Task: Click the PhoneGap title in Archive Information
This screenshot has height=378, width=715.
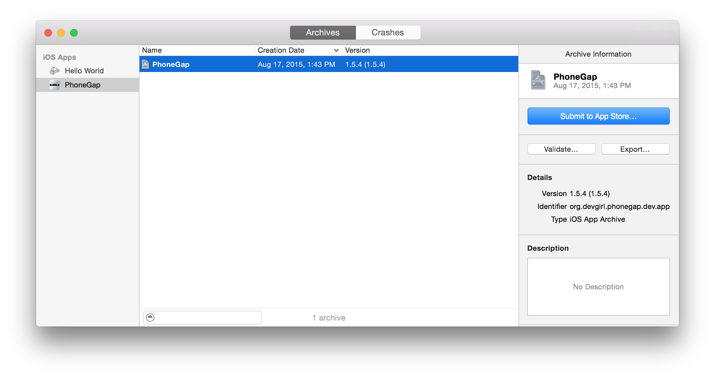Action: pyautogui.click(x=575, y=76)
